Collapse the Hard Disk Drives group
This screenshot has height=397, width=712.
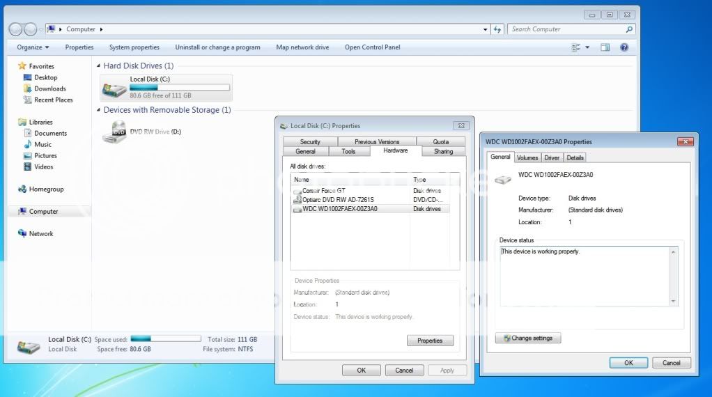point(98,66)
